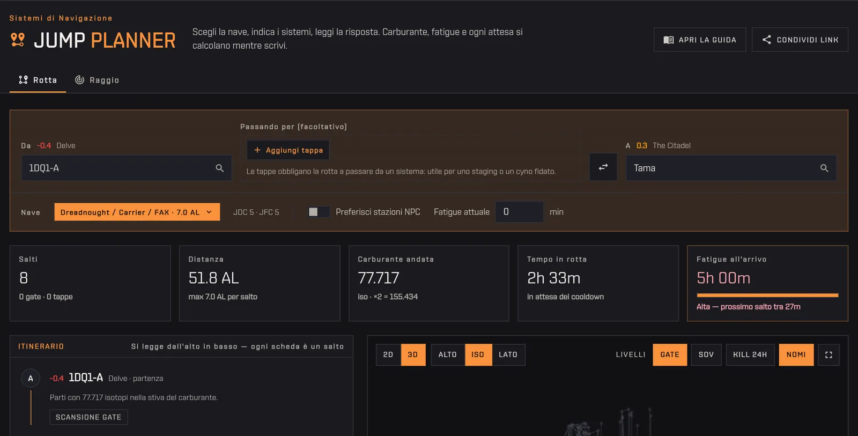The image size is (858, 436).
Task: Click the A marker in the itinerary
Action: (31, 378)
